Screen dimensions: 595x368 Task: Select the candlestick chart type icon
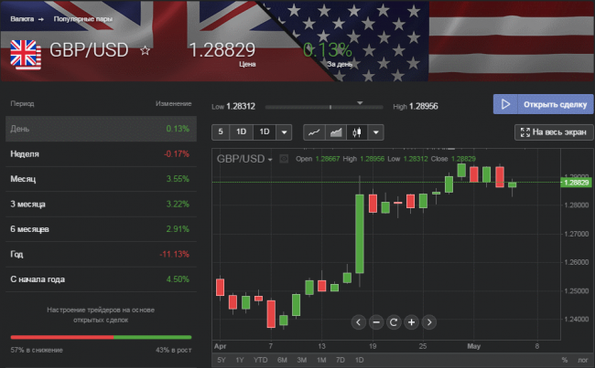pyautogui.click(x=357, y=132)
